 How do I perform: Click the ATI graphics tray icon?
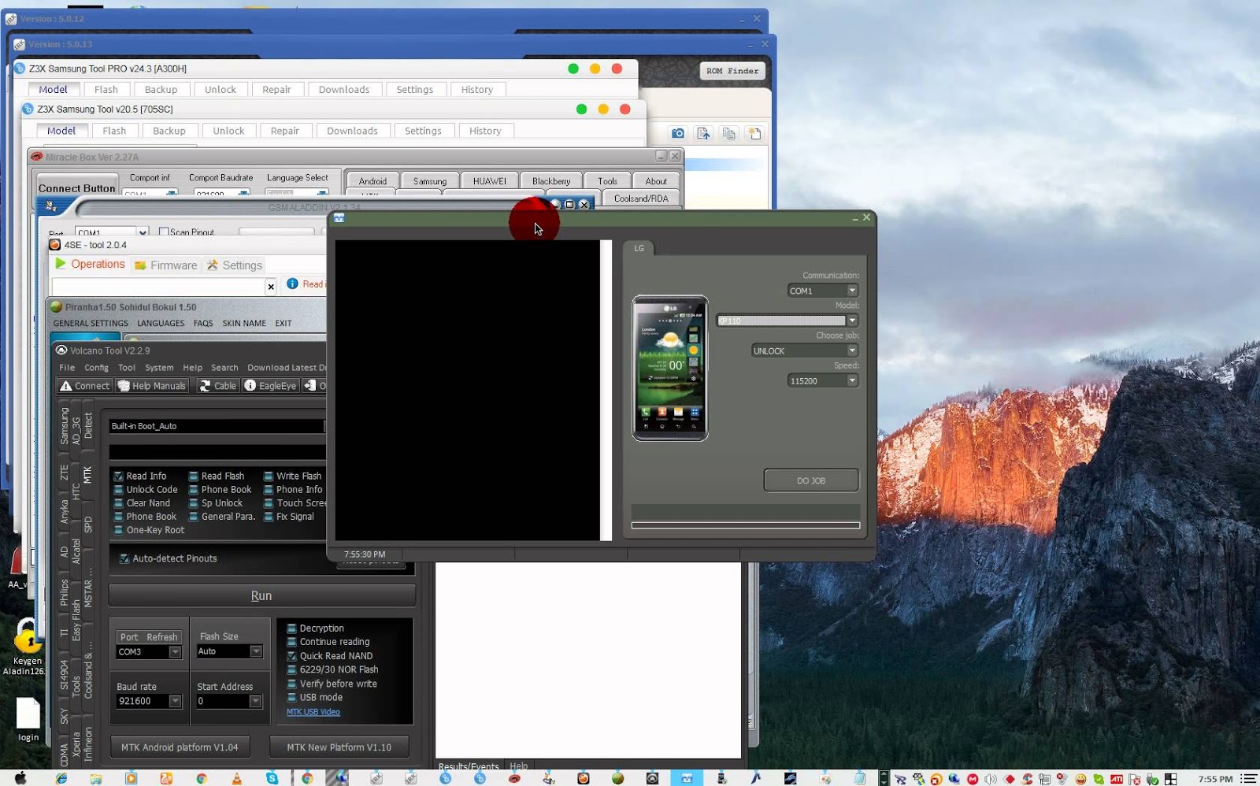[x=1117, y=779]
